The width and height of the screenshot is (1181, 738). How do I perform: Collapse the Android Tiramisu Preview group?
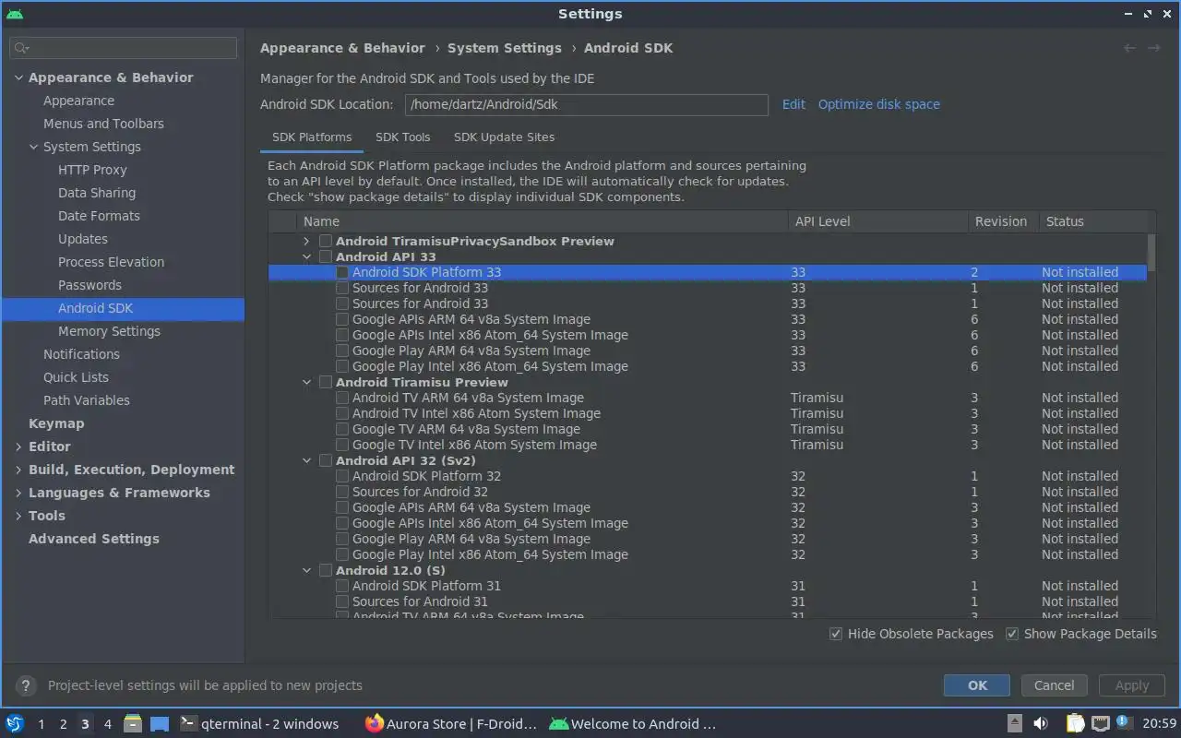[x=307, y=382]
